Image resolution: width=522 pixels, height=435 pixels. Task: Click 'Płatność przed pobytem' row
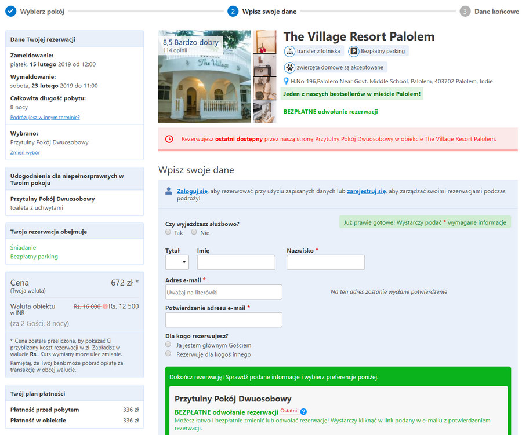[74, 410]
